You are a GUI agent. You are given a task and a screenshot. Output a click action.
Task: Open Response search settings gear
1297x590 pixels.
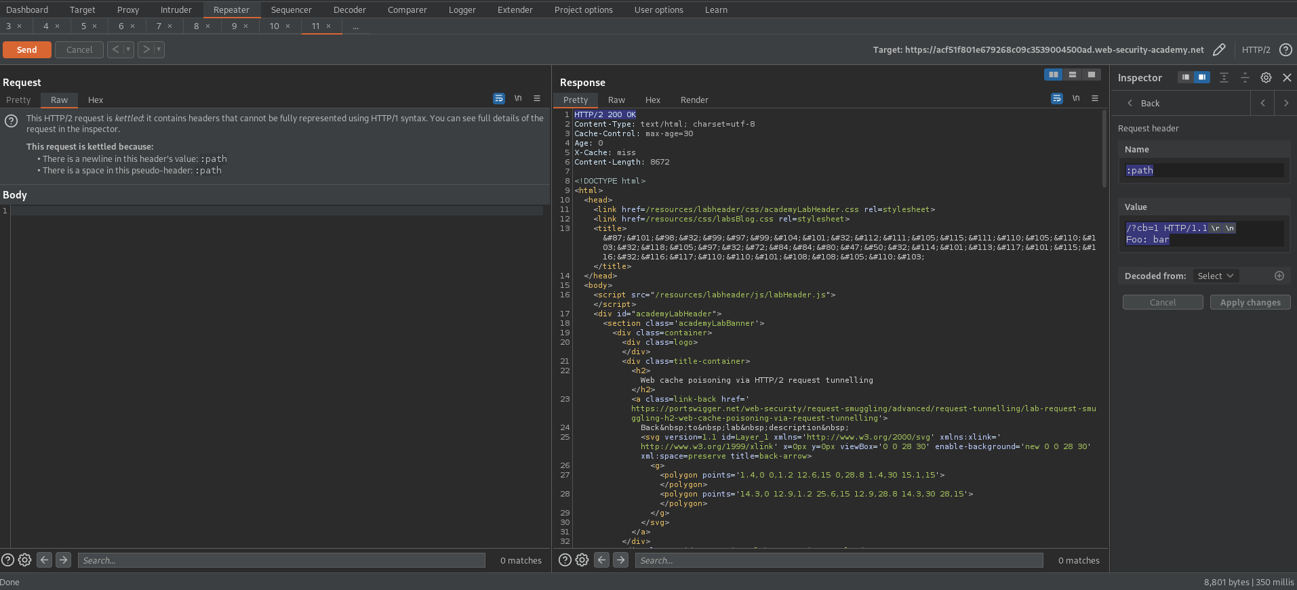582,560
